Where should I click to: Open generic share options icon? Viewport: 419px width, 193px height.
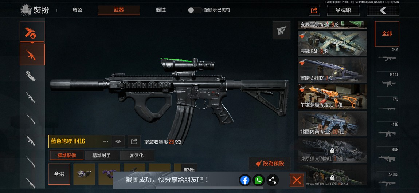[272, 180]
